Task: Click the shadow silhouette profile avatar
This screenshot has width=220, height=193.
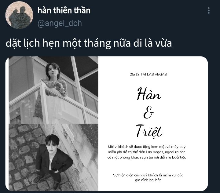Action: (19, 15)
